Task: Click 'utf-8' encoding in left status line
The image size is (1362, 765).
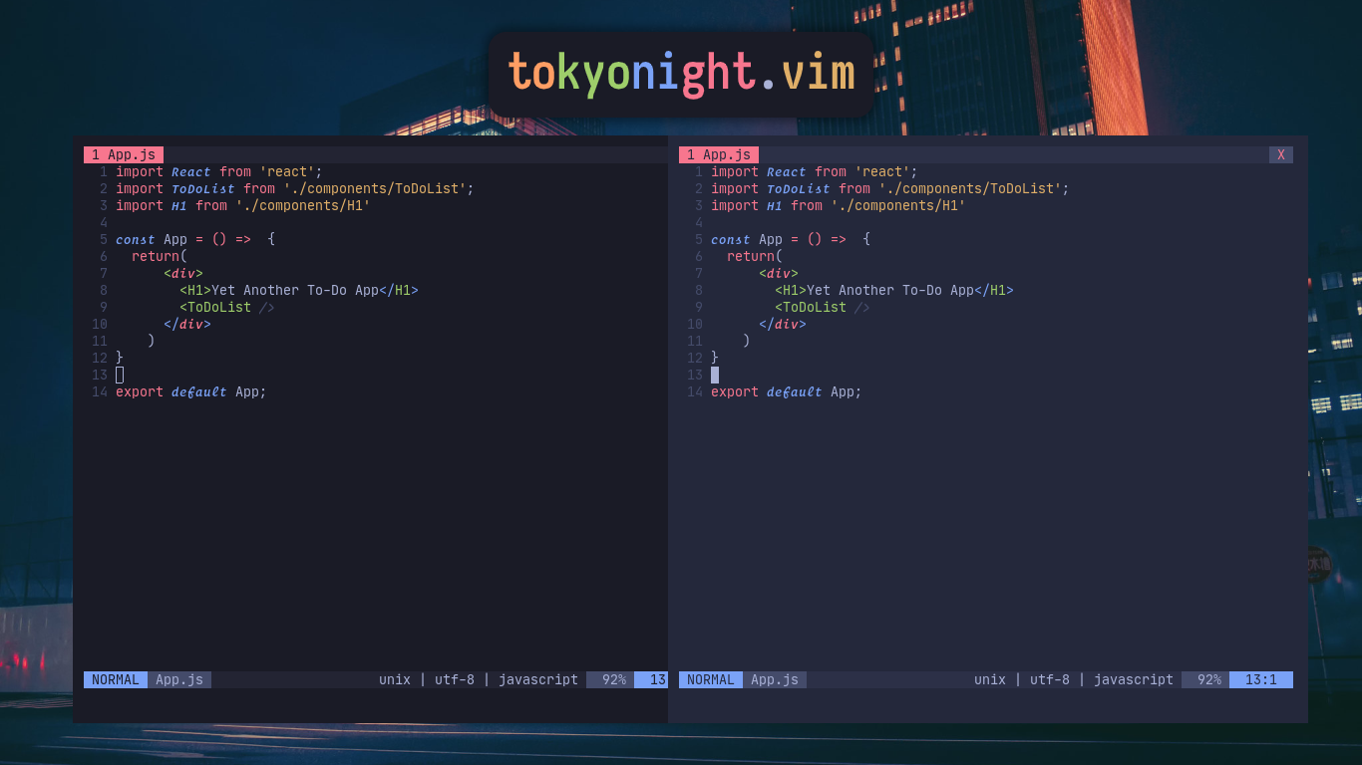Action: click(455, 679)
